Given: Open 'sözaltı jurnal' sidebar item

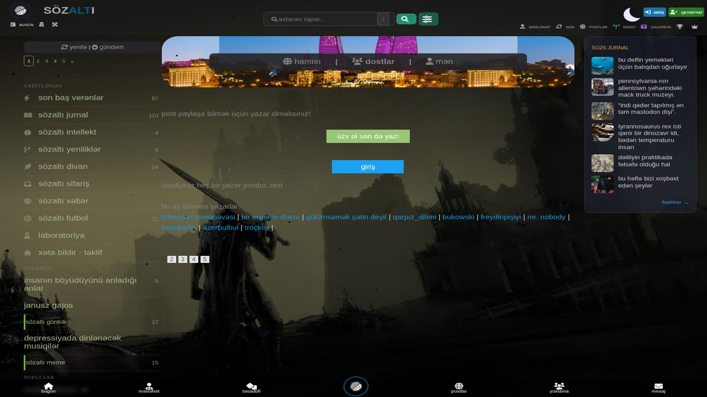Looking at the screenshot, I should pyautogui.click(x=91, y=115).
